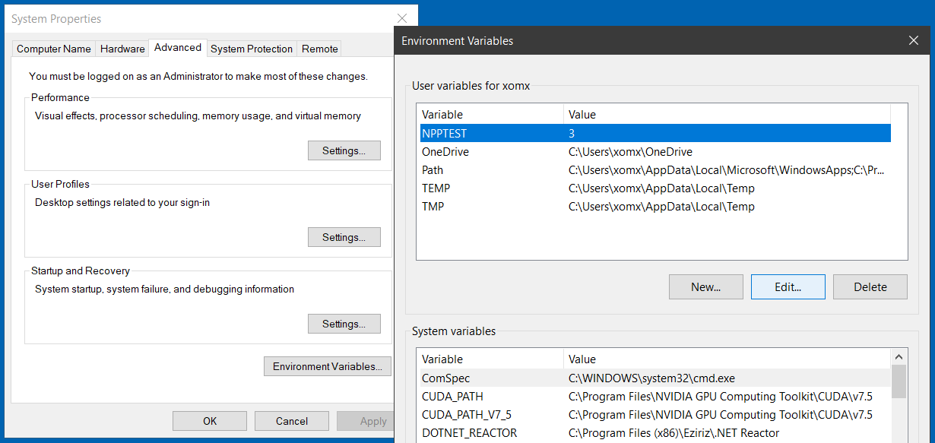Image resolution: width=935 pixels, height=443 pixels.
Task: Switch to the Hardware tab
Action: (x=122, y=49)
